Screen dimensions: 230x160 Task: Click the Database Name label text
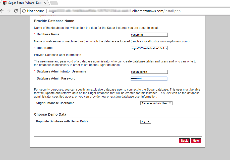coord(48,34)
